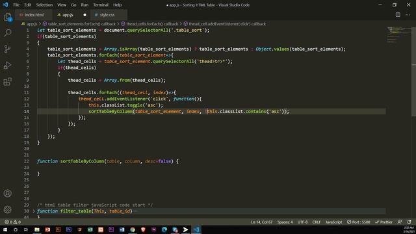Expand the folded filter_table function on line 30

tap(34, 211)
